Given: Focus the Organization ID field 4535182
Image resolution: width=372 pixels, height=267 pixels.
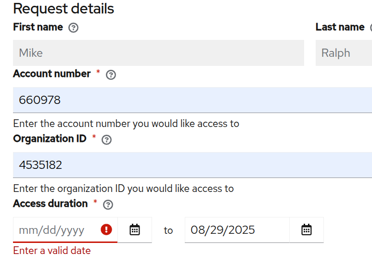Looking at the screenshot, I should click(x=192, y=165).
